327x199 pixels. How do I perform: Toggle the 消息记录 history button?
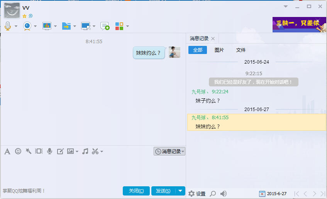(169, 151)
